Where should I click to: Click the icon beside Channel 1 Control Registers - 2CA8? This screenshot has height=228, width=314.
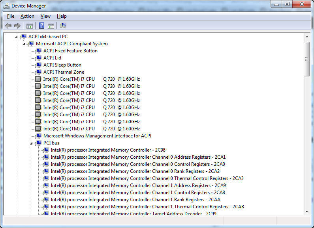click(x=46, y=193)
